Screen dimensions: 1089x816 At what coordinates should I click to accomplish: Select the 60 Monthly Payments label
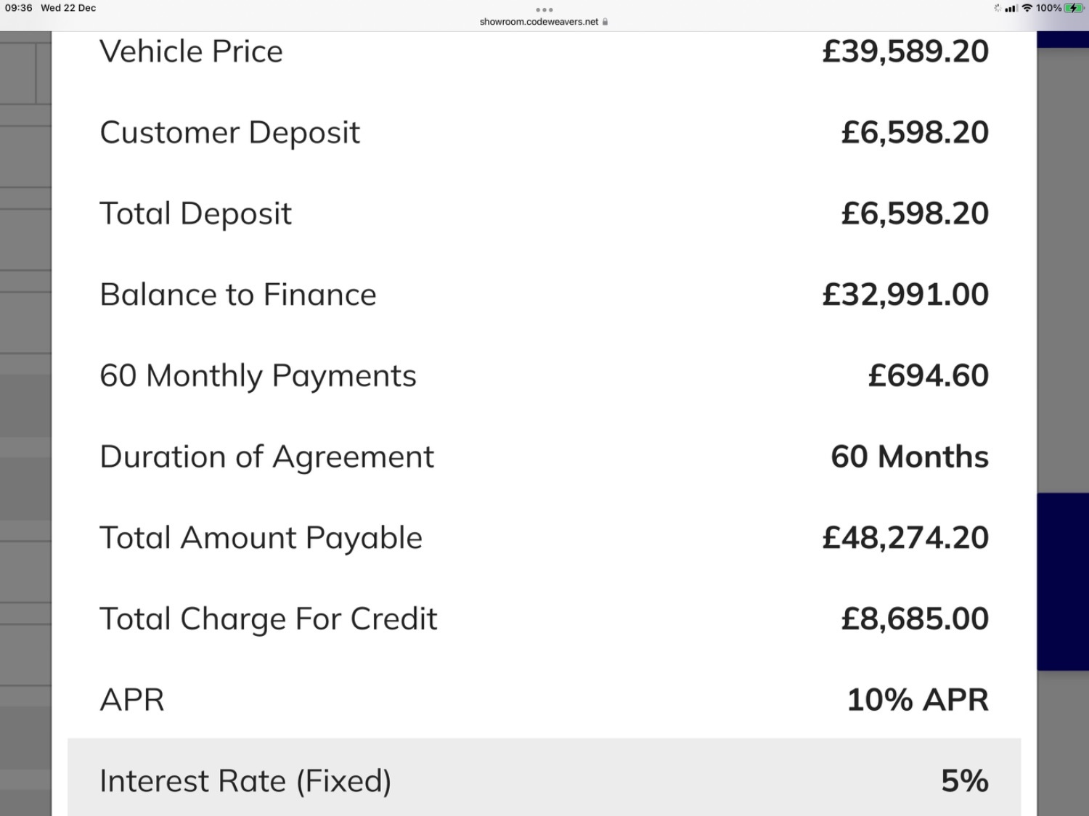(x=258, y=376)
